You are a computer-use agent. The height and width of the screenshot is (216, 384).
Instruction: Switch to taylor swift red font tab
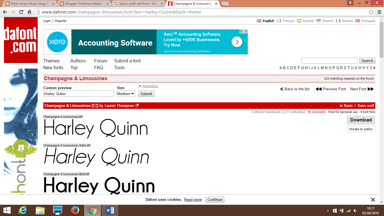[x=138, y=4]
